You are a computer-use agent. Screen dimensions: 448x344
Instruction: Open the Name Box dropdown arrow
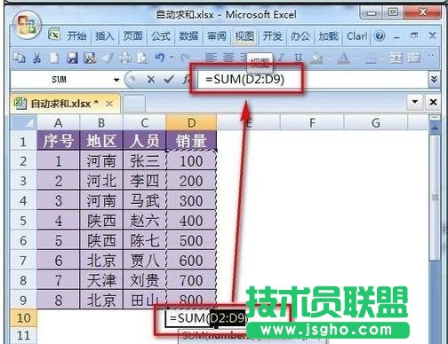pos(116,80)
